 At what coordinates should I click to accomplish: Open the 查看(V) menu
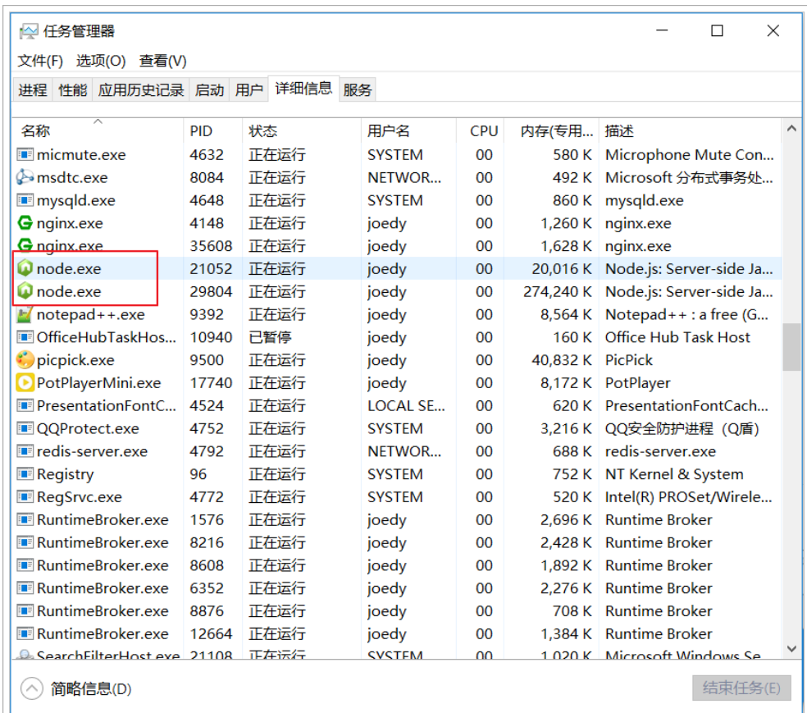162,61
